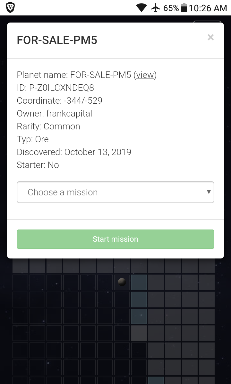Tap the airplane mode icon
231x384 pixels.
[x=156, y=8]
